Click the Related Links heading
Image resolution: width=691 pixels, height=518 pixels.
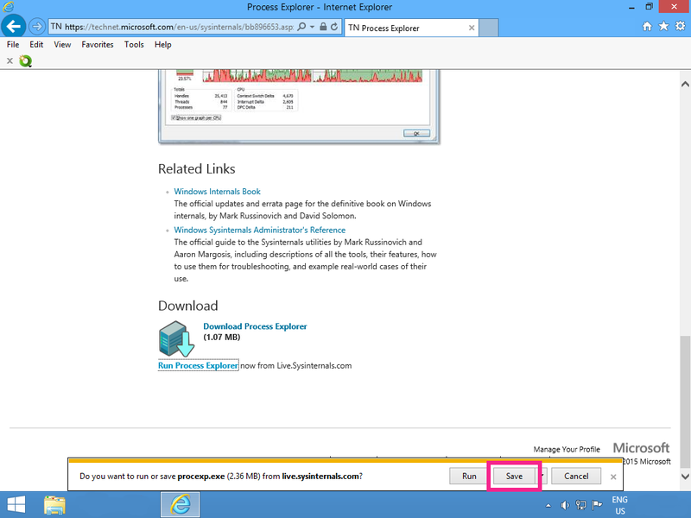tap(197, 168)
